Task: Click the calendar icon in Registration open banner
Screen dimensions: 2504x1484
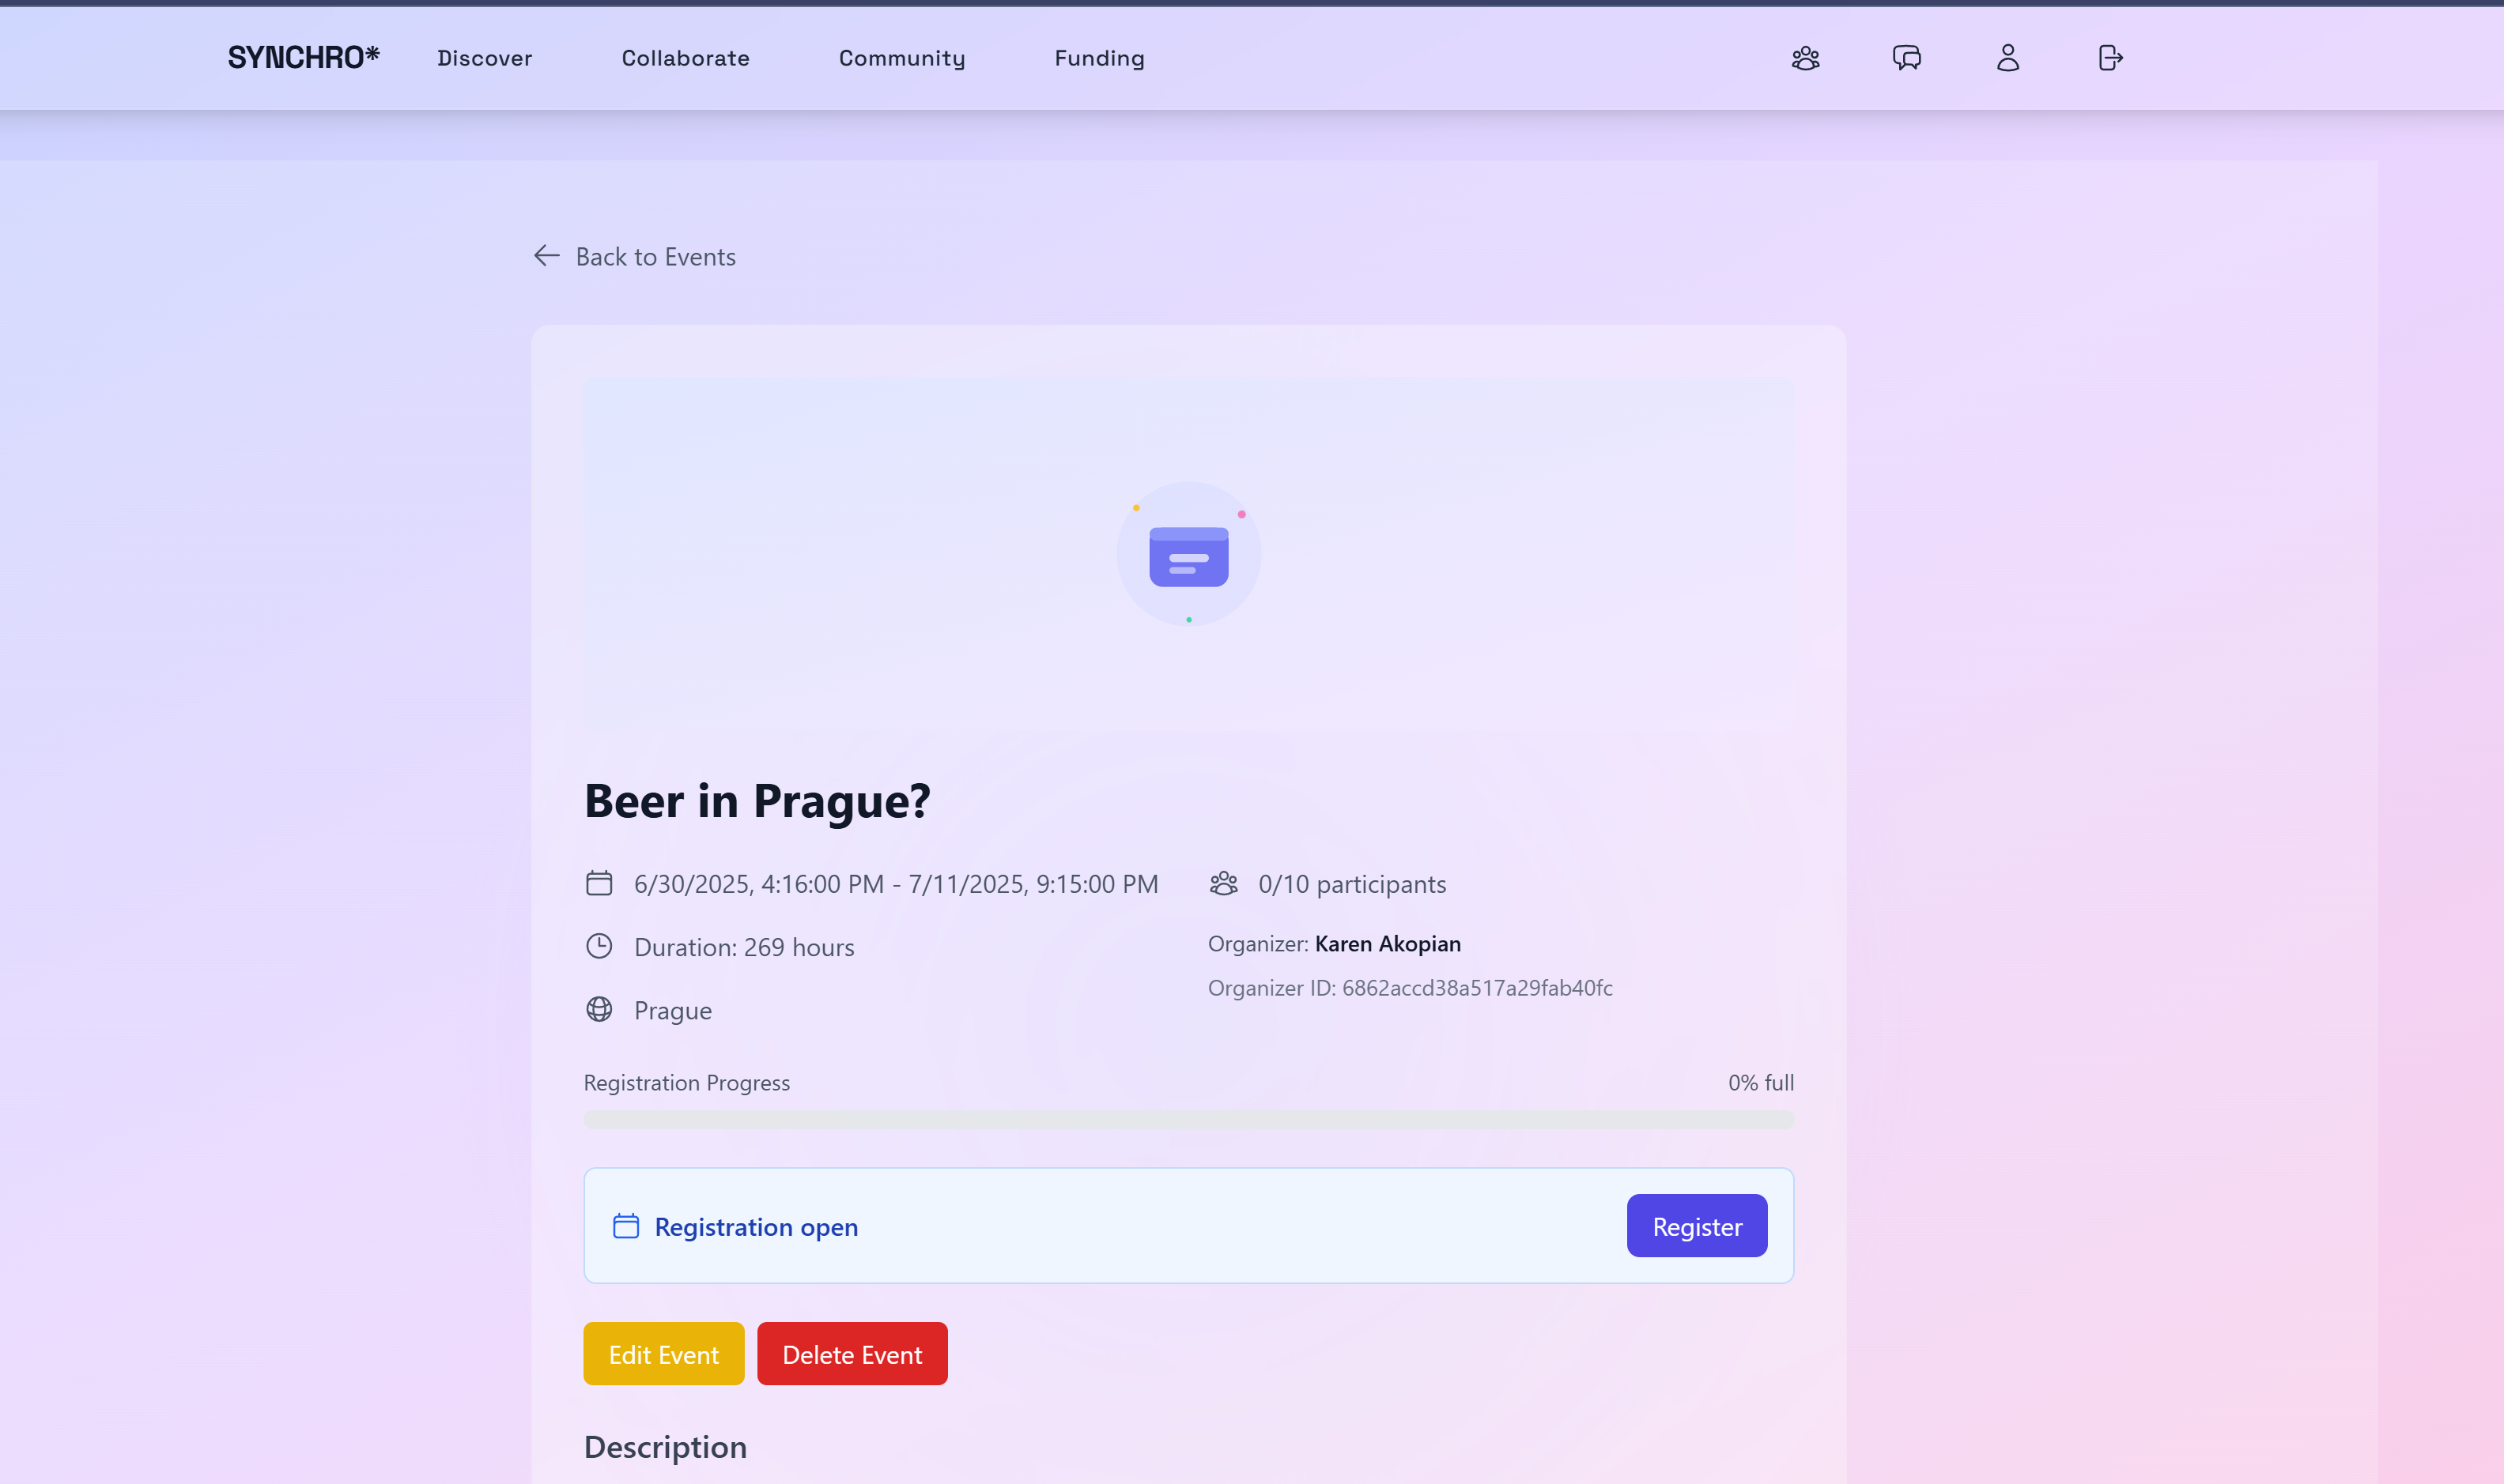Action: tap(626, 1226)
